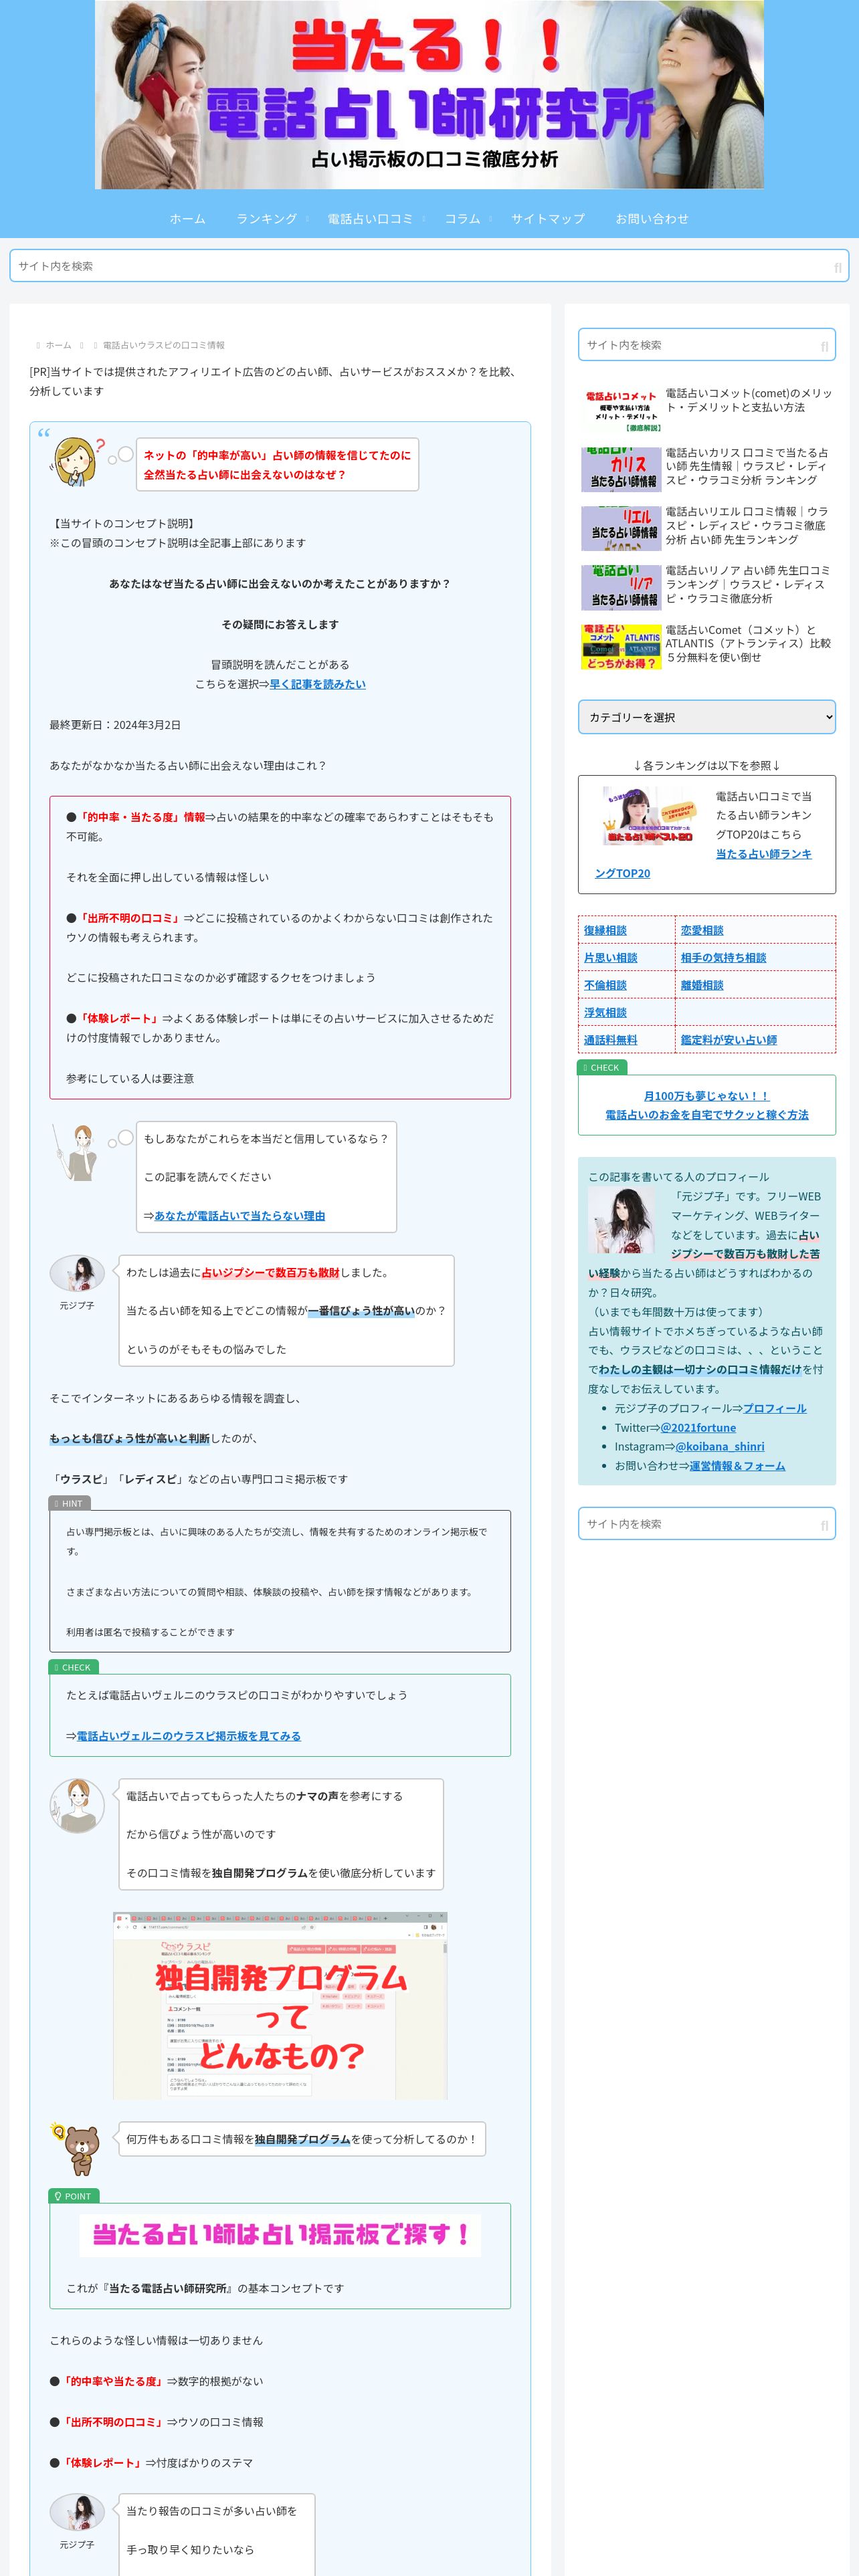Click the HINT box label tag
Screen dimensions: 859x2576
click(70, 1503)
